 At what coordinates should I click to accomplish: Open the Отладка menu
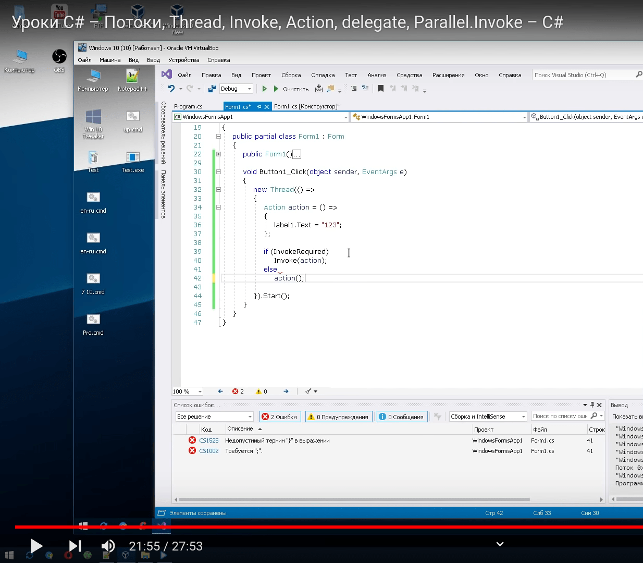pyautogui.click(x=323, y=75)
